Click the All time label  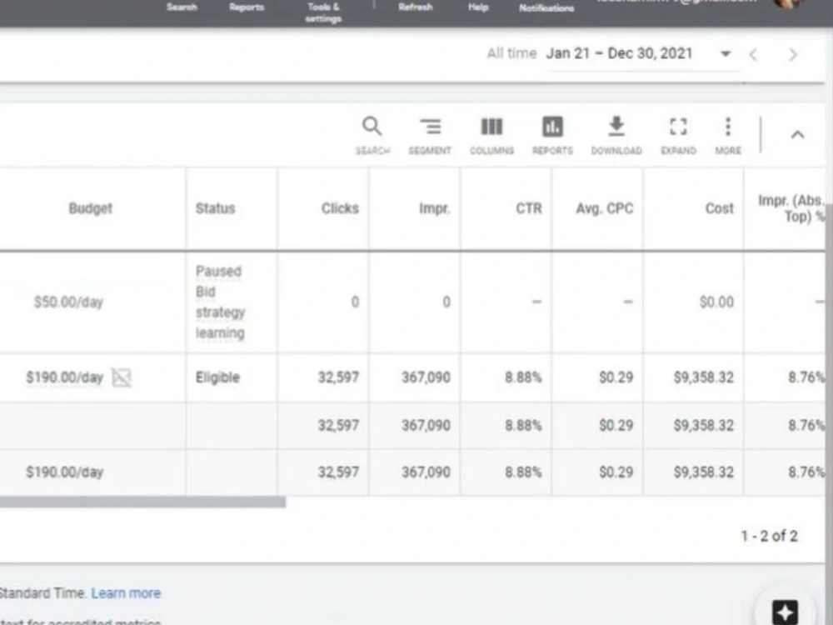click(511, 53)
